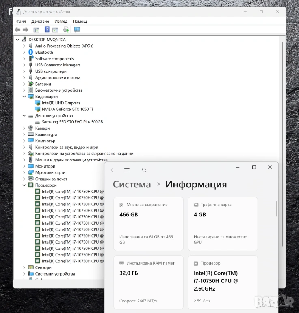Expand the Bluetooth category

click(24, 52)
